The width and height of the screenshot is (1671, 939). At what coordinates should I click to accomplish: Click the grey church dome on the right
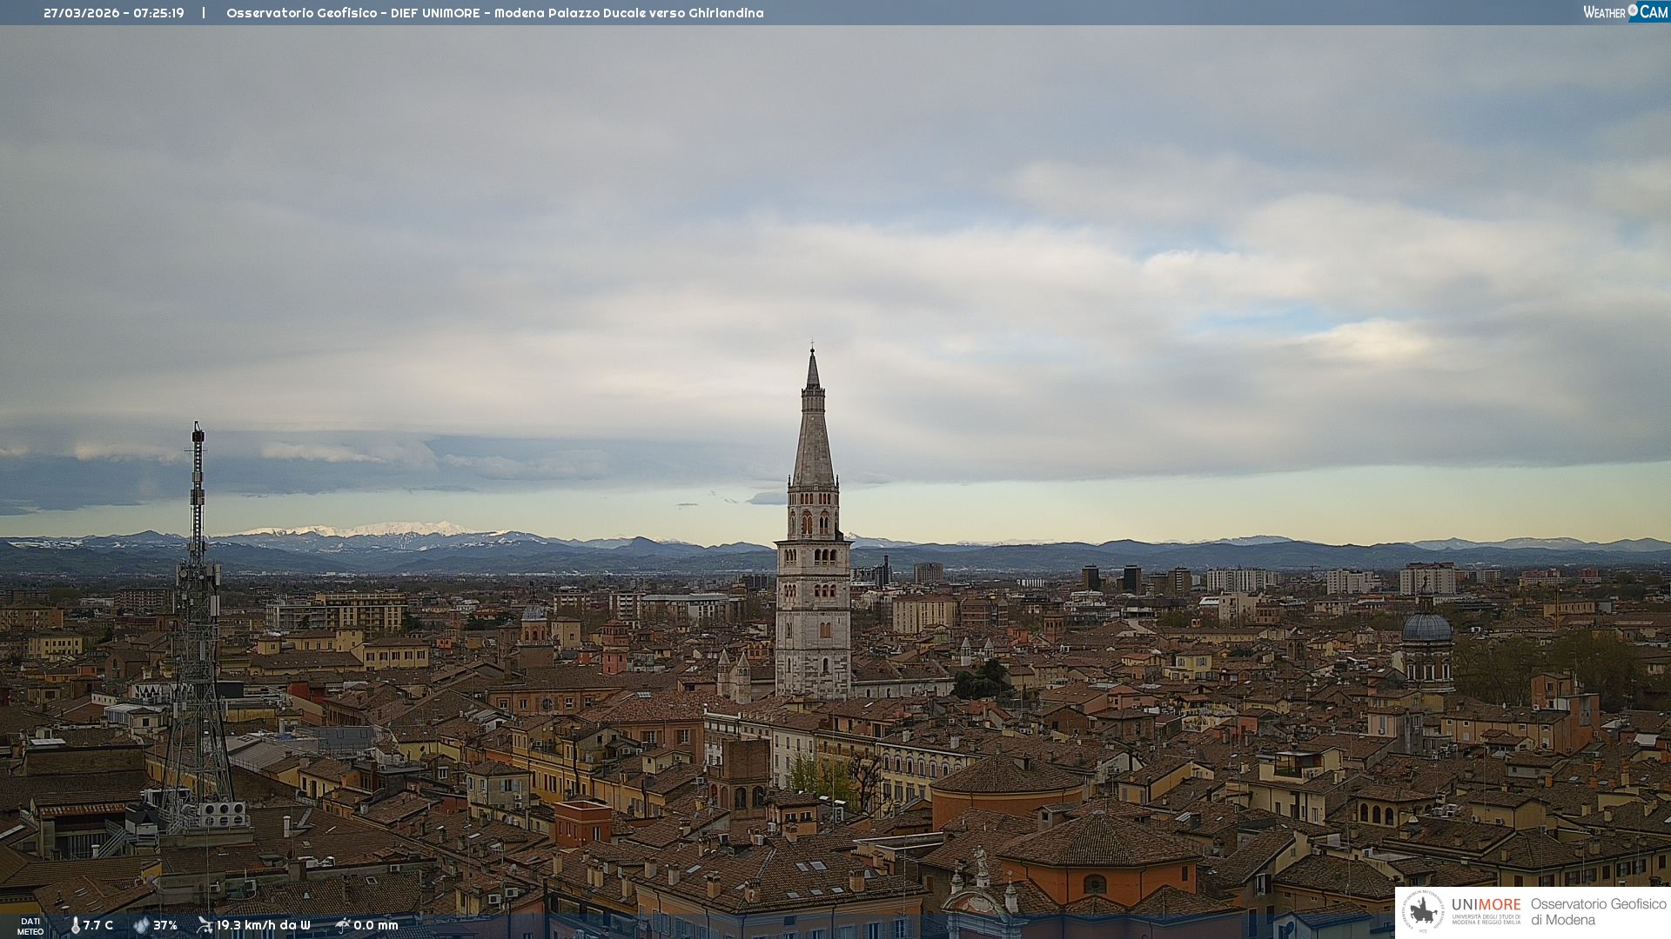point(1426,628)
